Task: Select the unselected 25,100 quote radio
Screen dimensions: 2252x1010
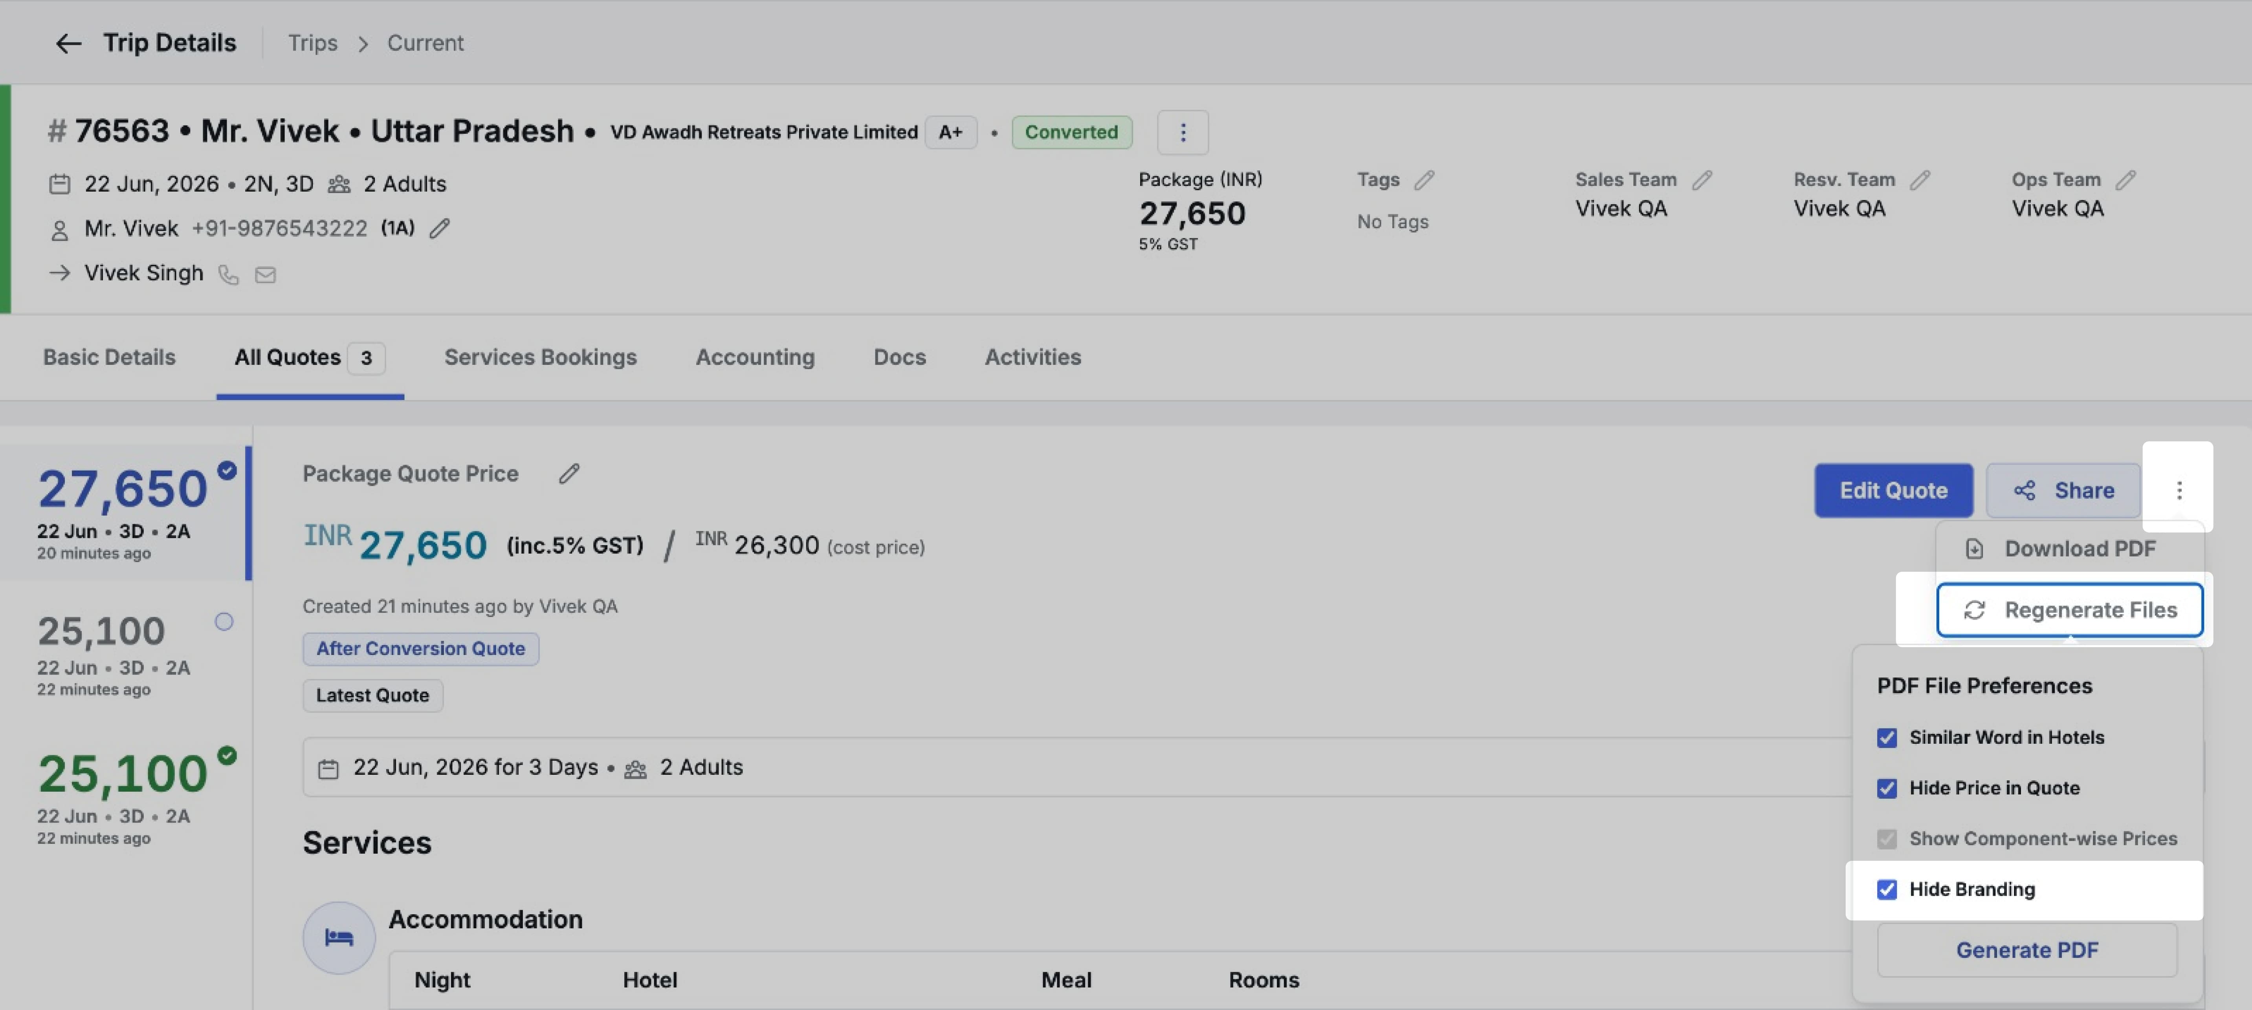Action: click(224, 621)
